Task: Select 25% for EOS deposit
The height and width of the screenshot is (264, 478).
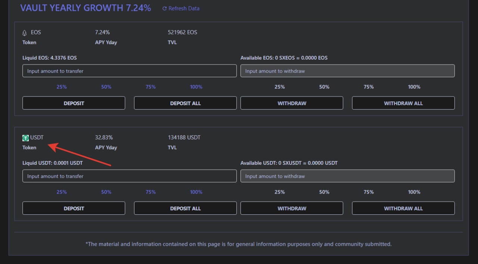Action: click(62, 87)
